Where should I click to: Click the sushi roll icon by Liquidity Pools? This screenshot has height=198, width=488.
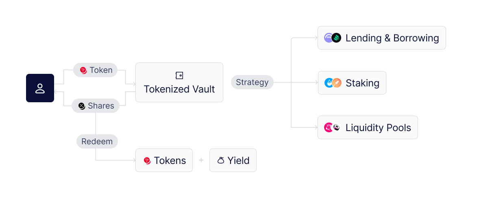click(336, 127)
